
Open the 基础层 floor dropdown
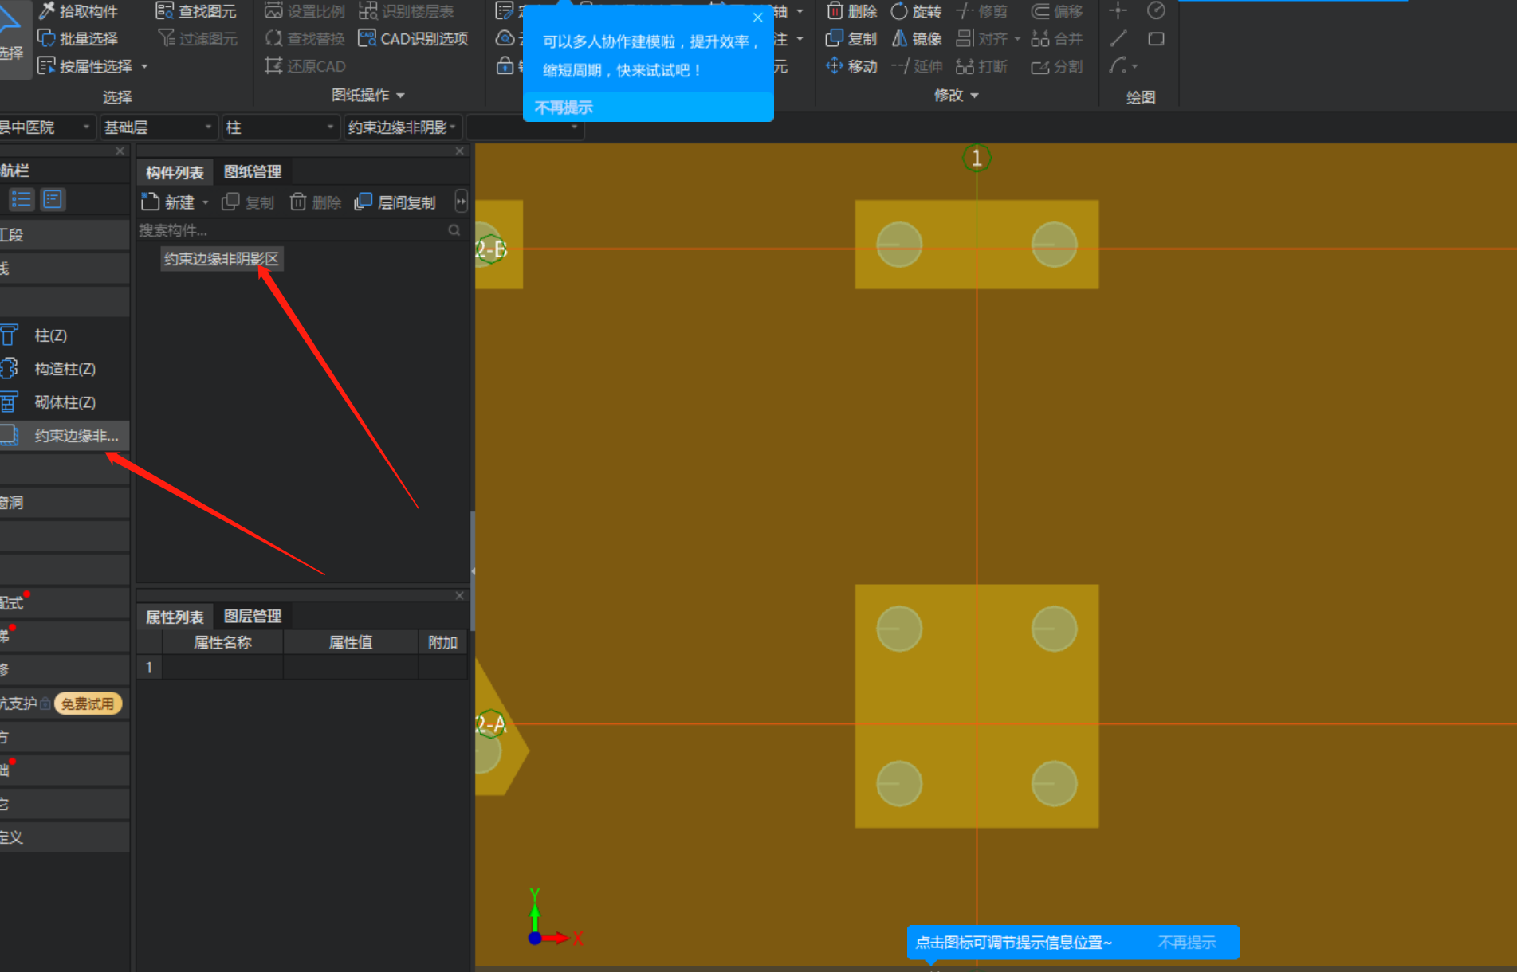tap(158, 127)
